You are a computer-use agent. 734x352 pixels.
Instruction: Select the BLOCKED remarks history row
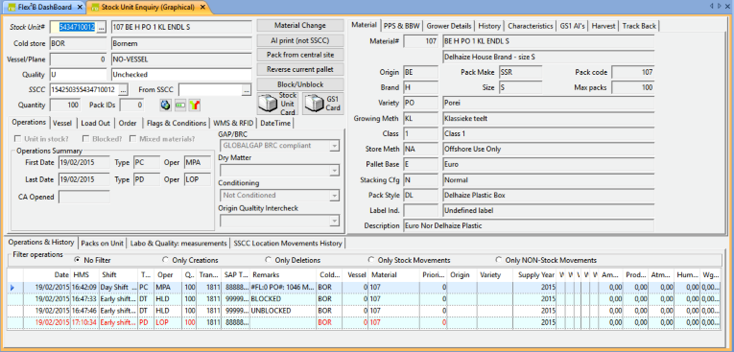[x=364, y=299]
